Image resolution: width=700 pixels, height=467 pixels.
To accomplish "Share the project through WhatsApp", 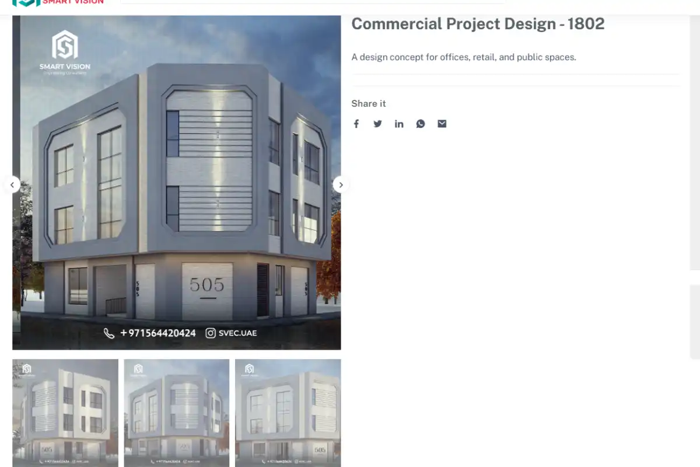I will (421, 124).
